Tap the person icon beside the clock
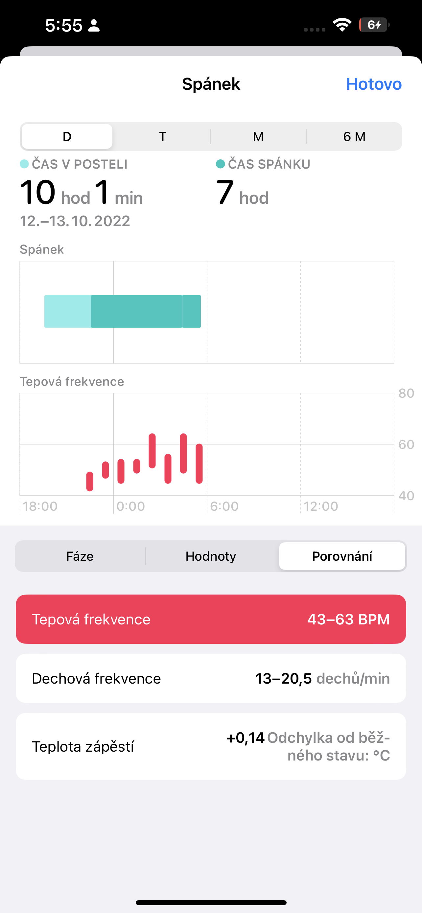The image size is (422, 913). (94, 26)
